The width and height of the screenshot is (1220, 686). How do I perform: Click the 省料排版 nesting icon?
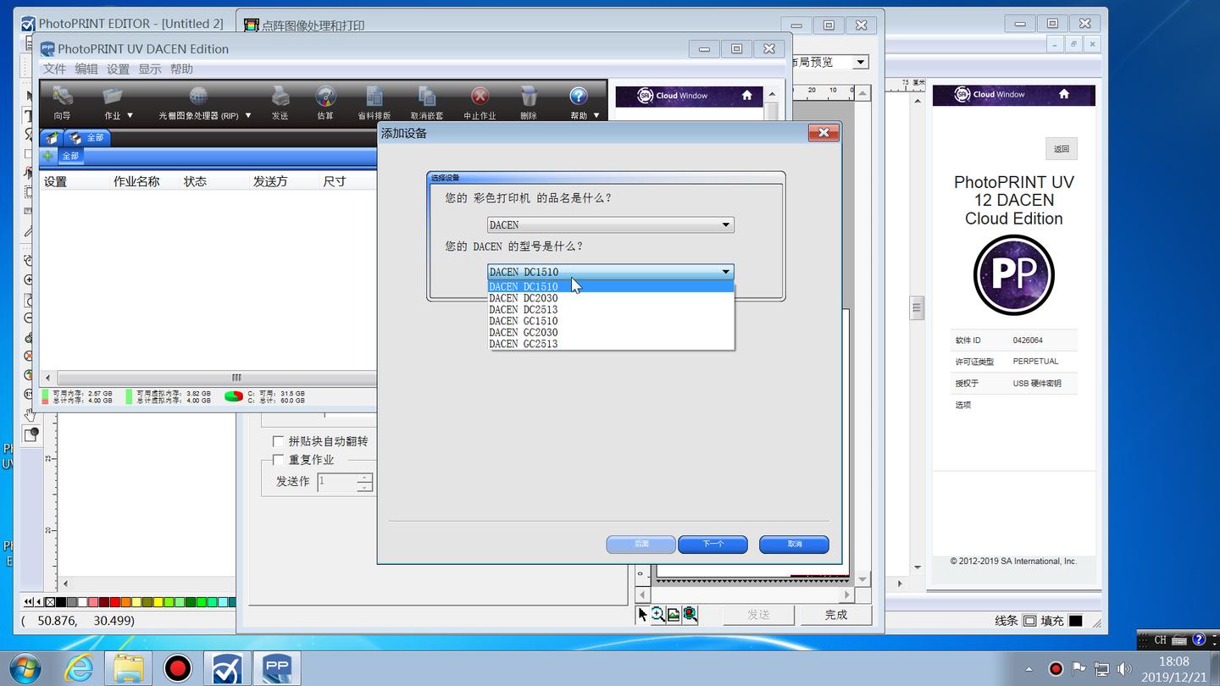pyautogui.click(x=374, y=96)
